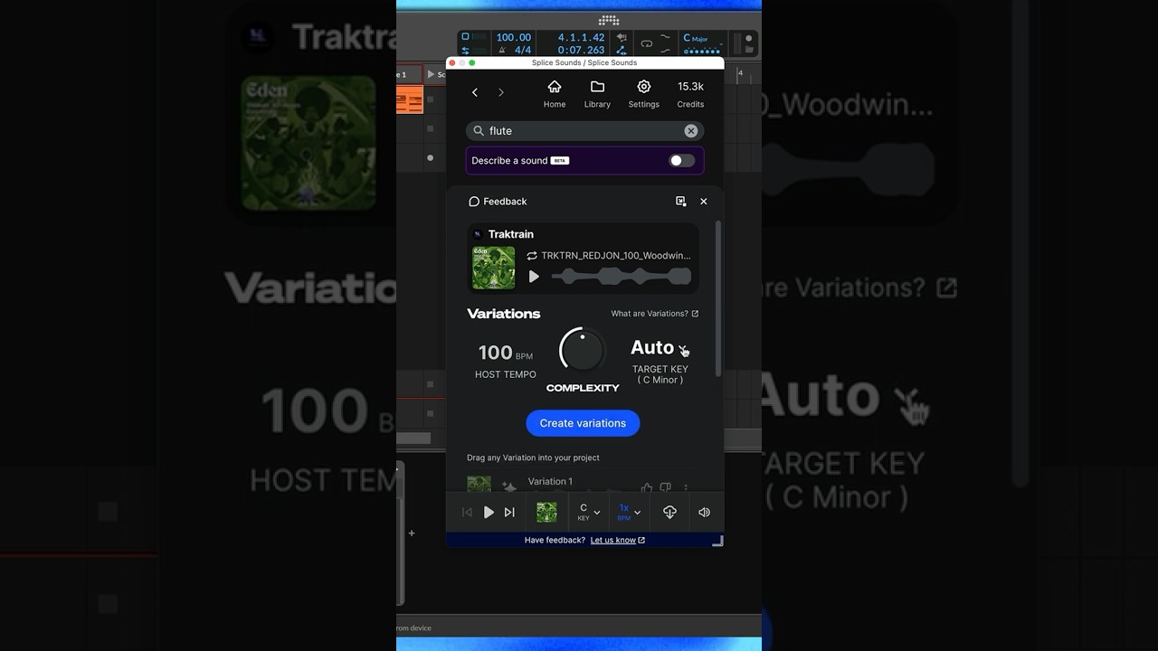Skip to next sound in player bar

[x=509, y=513]
